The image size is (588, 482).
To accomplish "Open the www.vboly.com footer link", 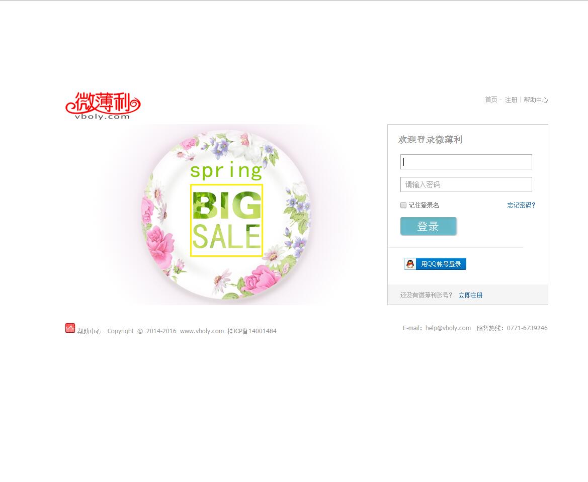I will (x=202, y=331).
